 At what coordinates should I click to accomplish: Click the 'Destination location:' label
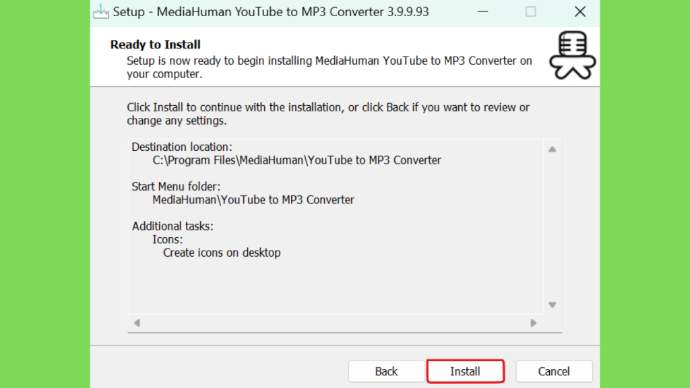tap(182, 147)
